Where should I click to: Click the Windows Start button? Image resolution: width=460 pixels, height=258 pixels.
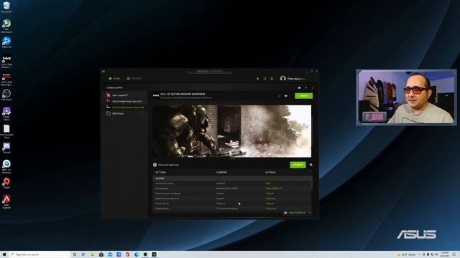(x=4, y=254)
